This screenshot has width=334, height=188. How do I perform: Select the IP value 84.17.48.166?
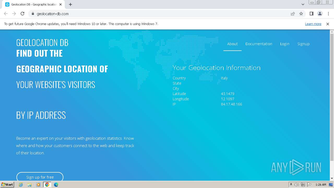(231, 104)
